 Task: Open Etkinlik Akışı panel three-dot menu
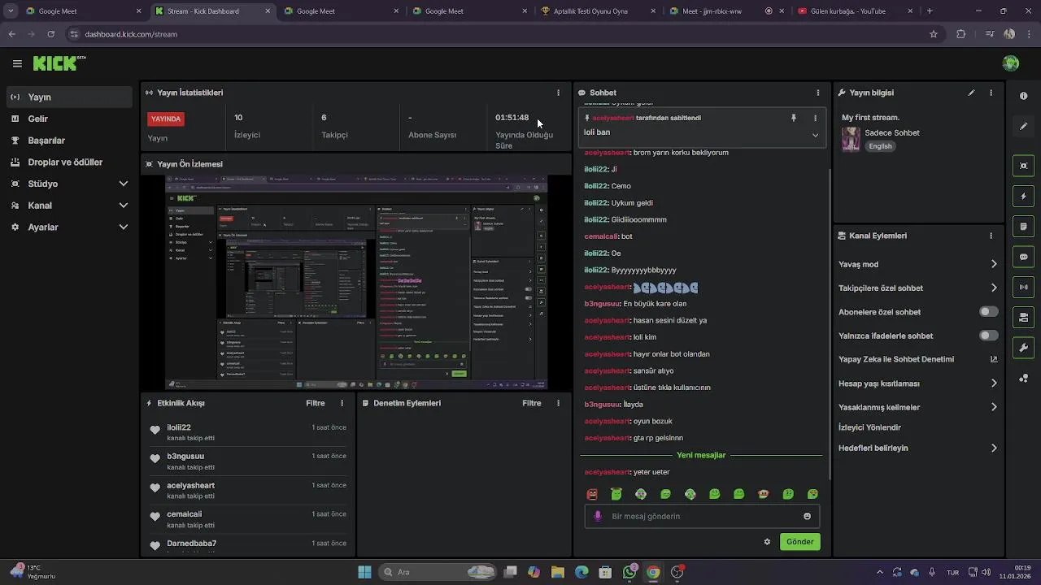coord(342,403)
